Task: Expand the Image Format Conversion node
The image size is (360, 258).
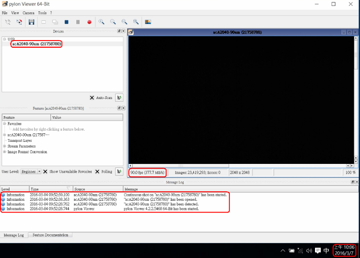Action: pyautogui.click(x=4, y=152)
